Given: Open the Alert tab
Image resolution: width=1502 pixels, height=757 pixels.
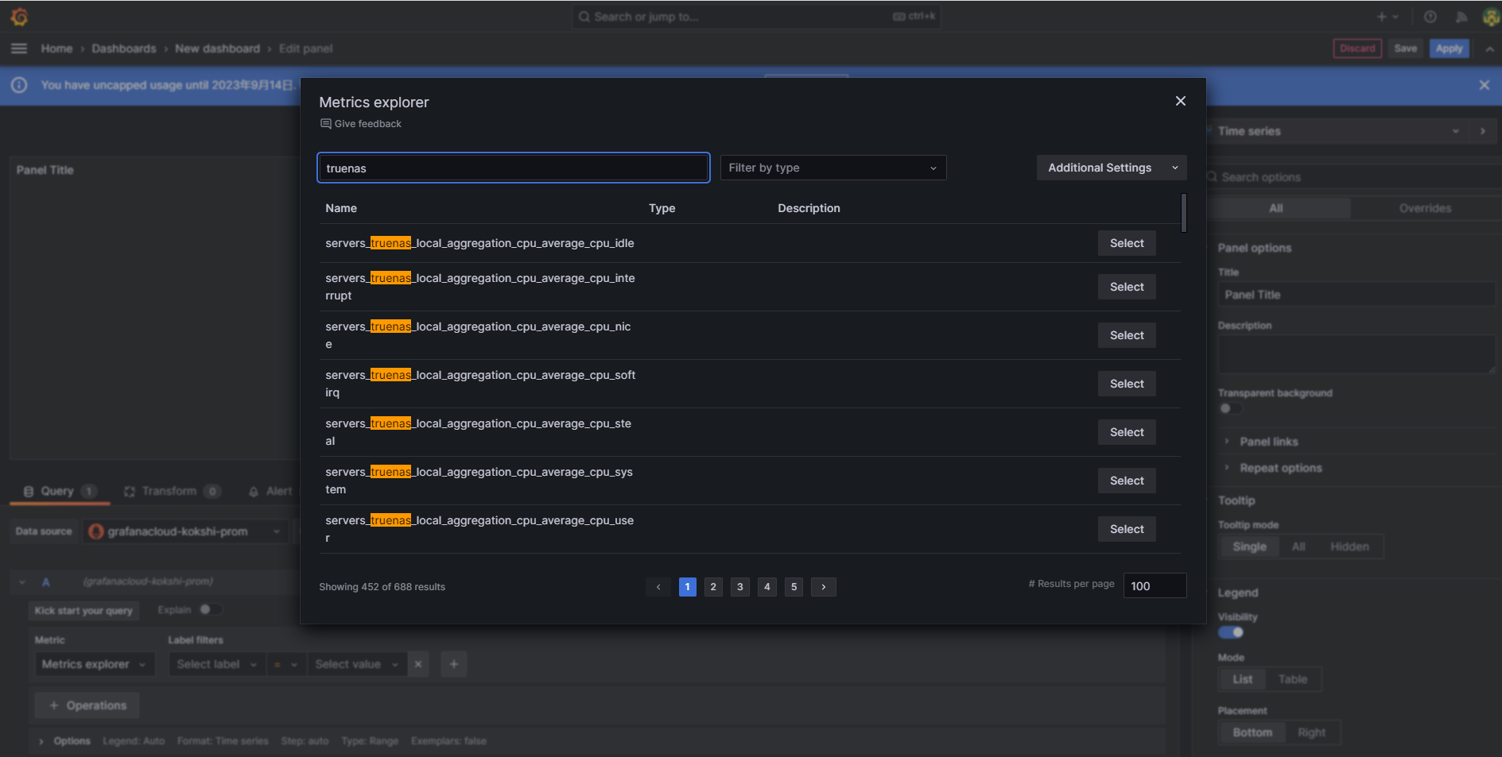Looking at the screenshot, I should point(270,491).
